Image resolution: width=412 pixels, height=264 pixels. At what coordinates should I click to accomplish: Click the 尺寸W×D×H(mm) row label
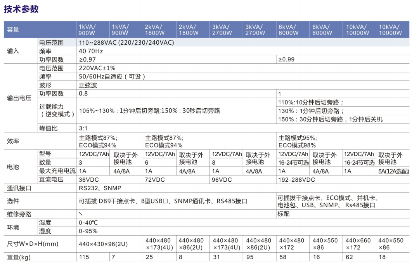33,244
